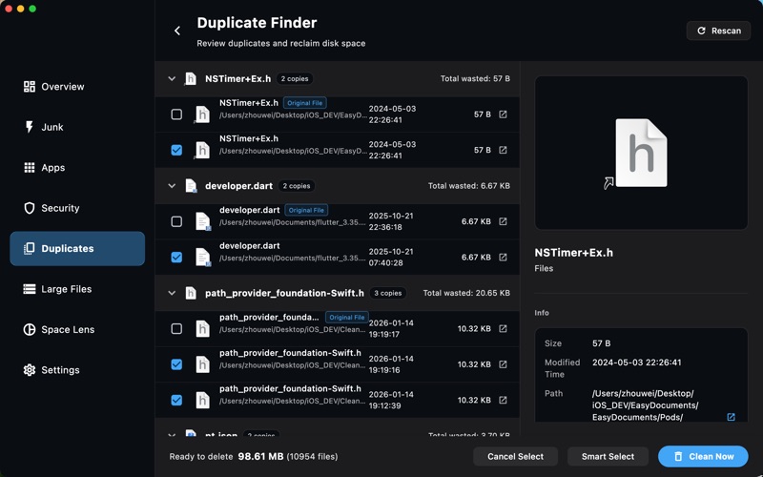Screen dimensions: 763x477
Task: Click the Original File badge on developer.dart
Action: [x=306, y=210]
